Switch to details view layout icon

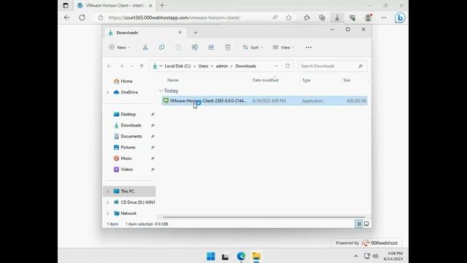point(359,224)
